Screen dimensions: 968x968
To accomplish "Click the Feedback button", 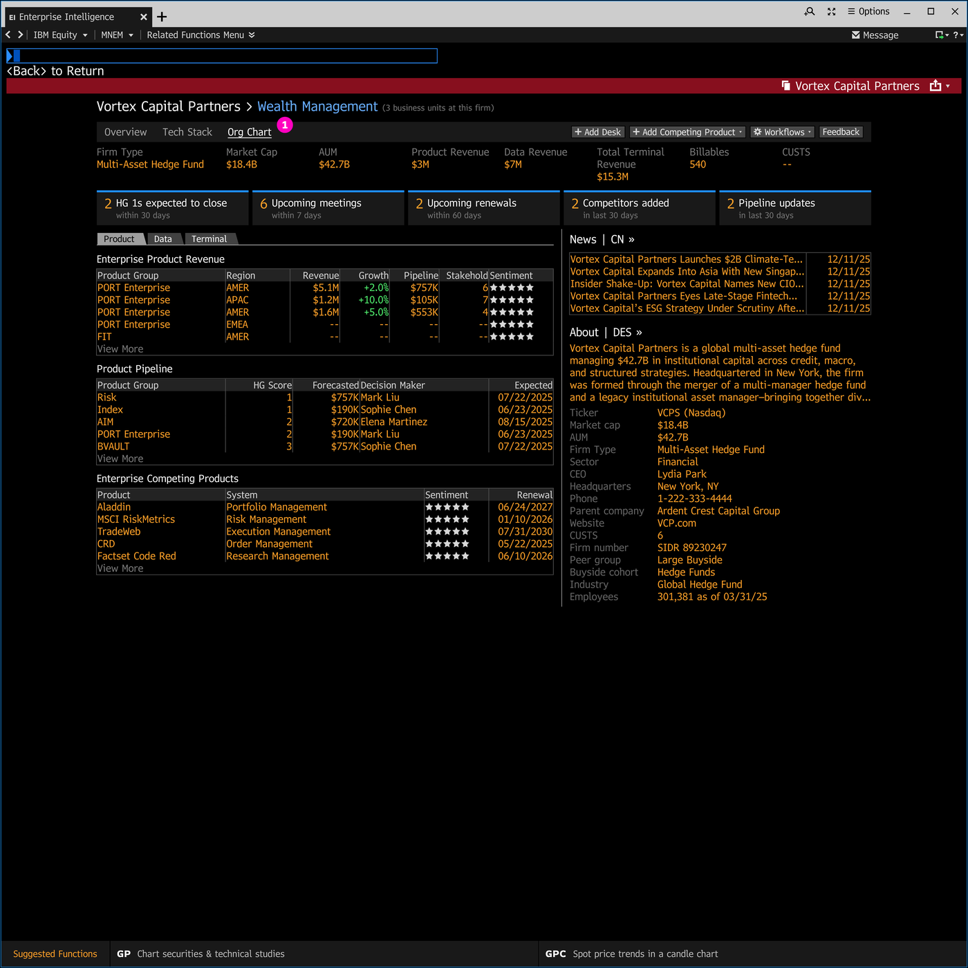I will coord(841,132).
